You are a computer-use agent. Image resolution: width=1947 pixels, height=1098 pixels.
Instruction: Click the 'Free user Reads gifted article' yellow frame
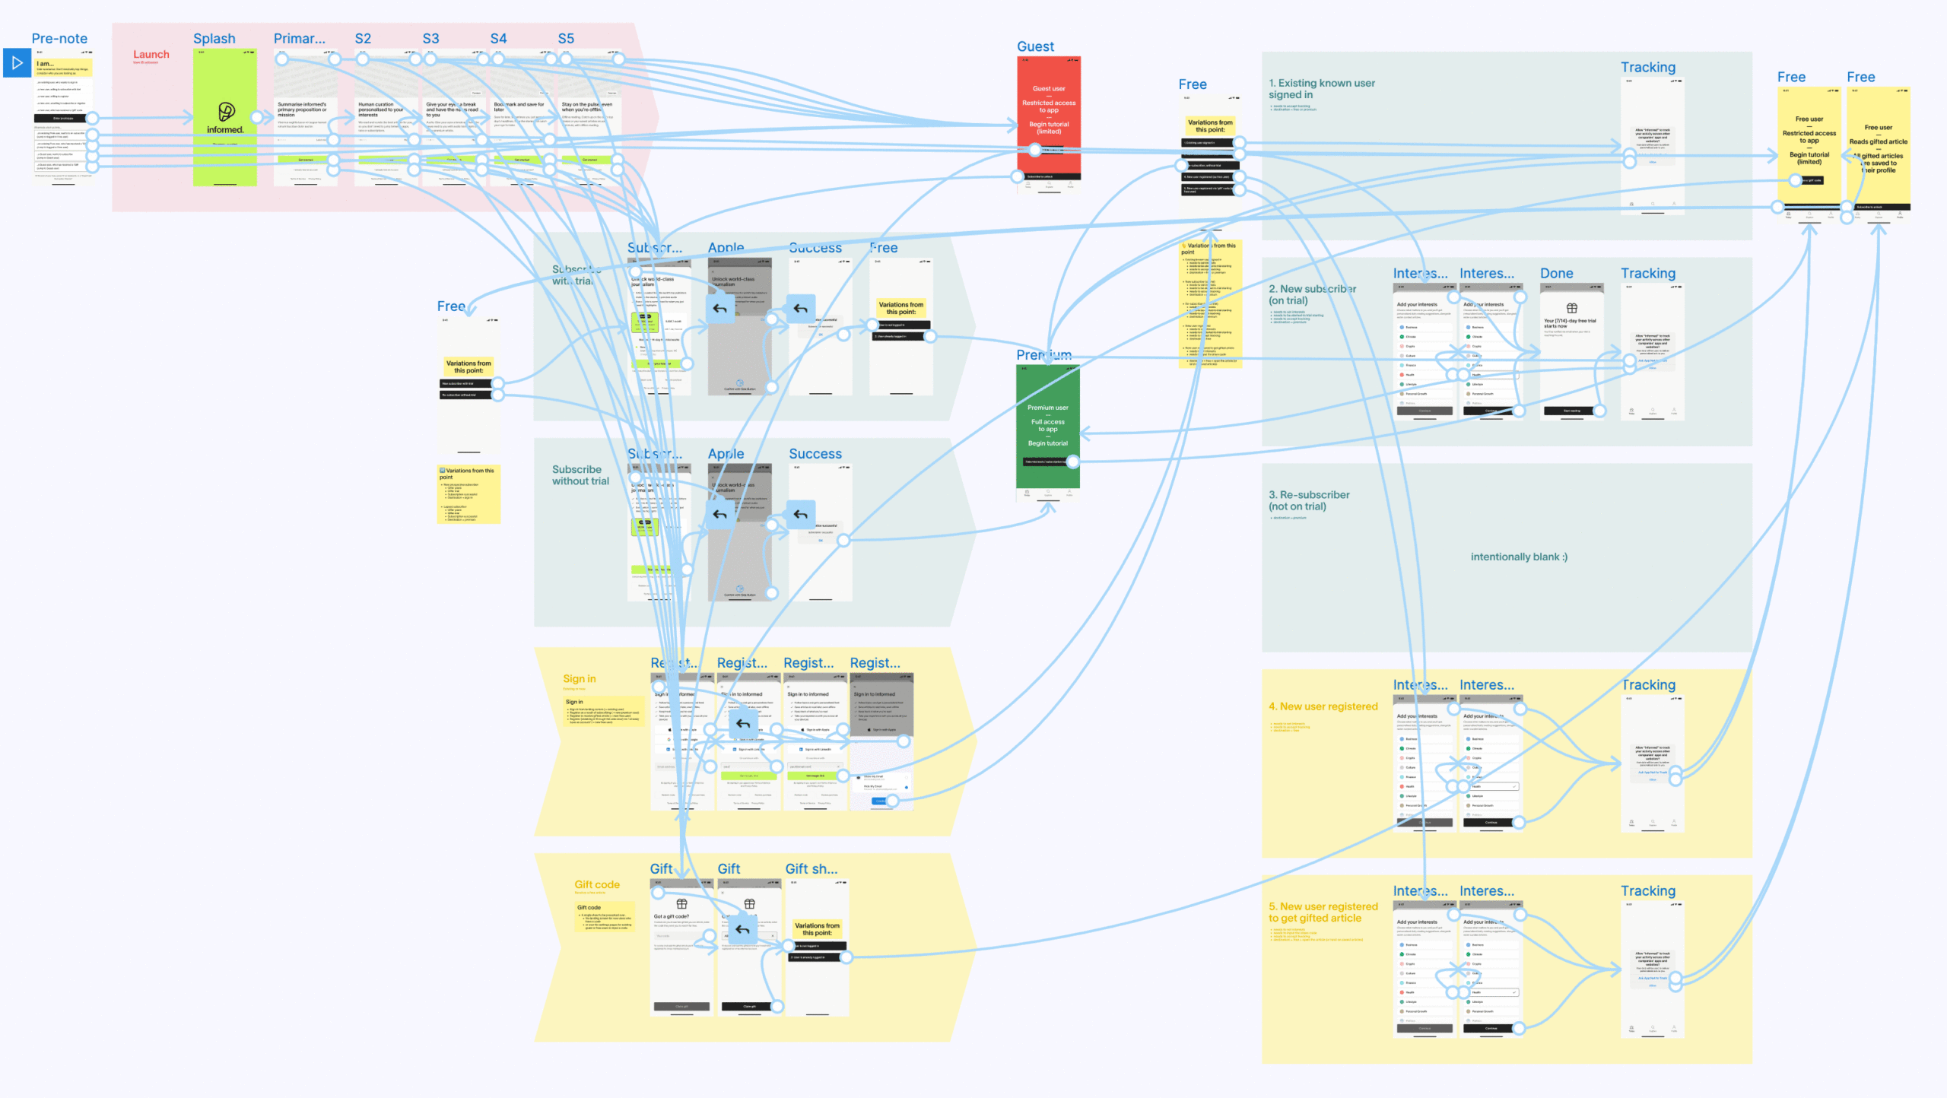point(1878,156)
